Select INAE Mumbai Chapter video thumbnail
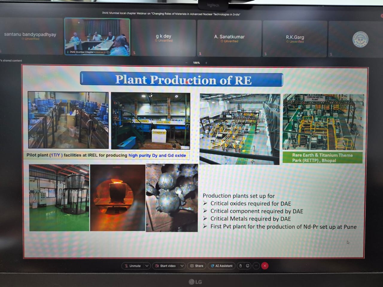The height and width of the screenshot is (287, 383). click(x=97, y=37)
